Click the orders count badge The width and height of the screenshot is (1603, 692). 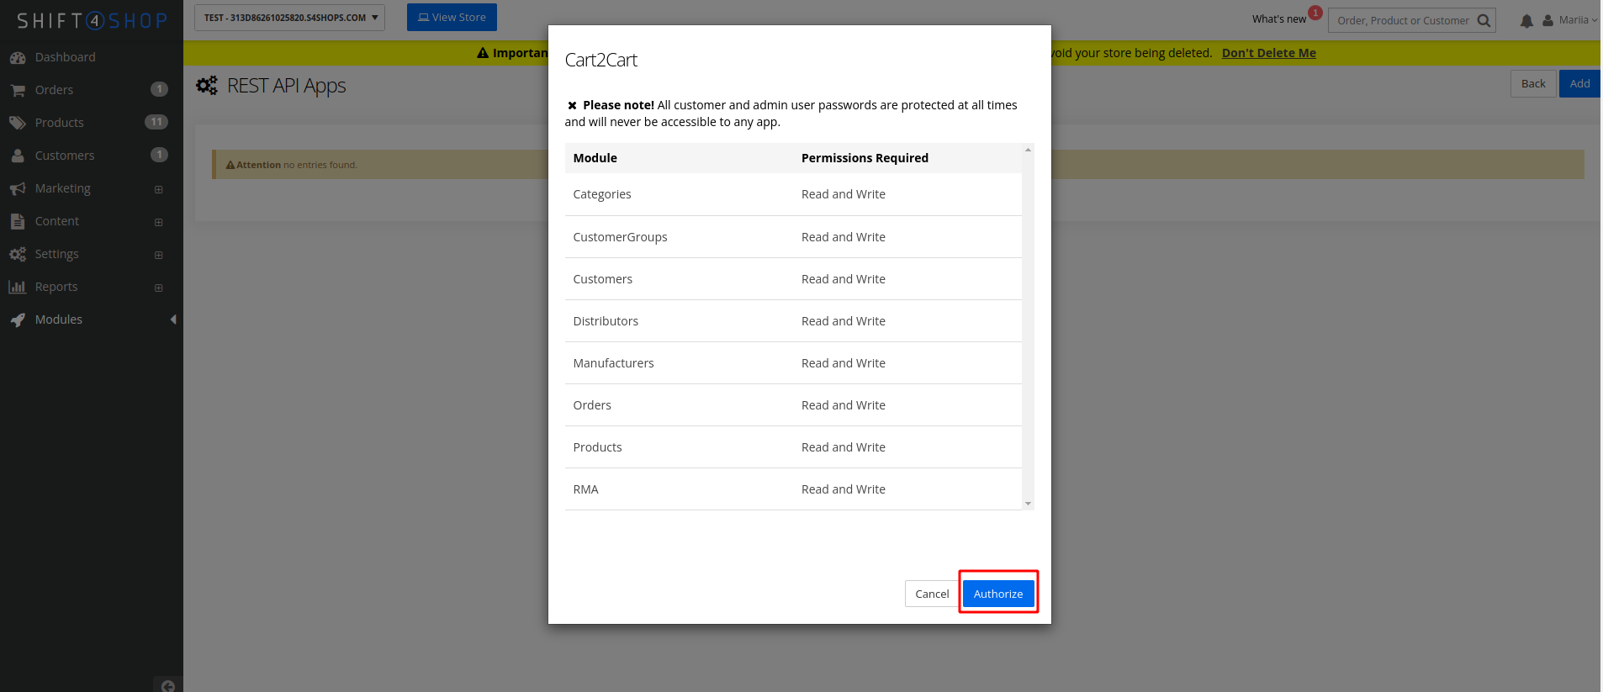(159, 89)
